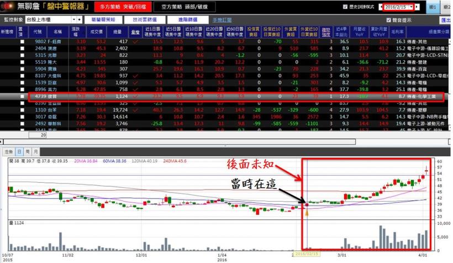
Task: Click left arrow of horizontal scrollbar
Action: click(x=2, y=141)
